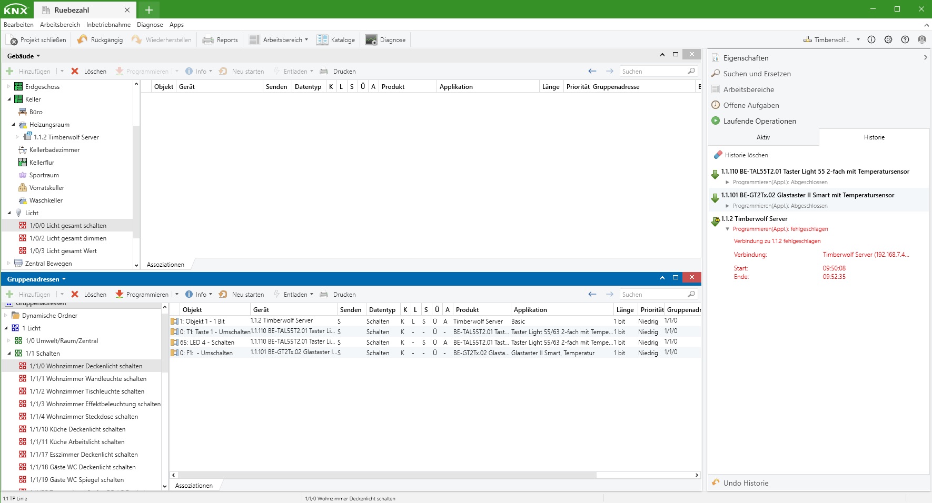Select 1/1/10 Küche Deckenlicht schalten
The image size is (932, 503).
tap(77, 429)
